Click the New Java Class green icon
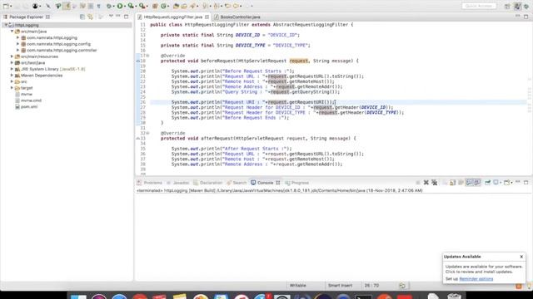 click(x=164, y=6)
